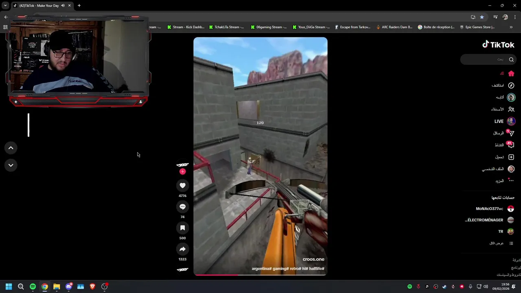
Task: Pause the playing TikTok video
Action: (260, 156)
